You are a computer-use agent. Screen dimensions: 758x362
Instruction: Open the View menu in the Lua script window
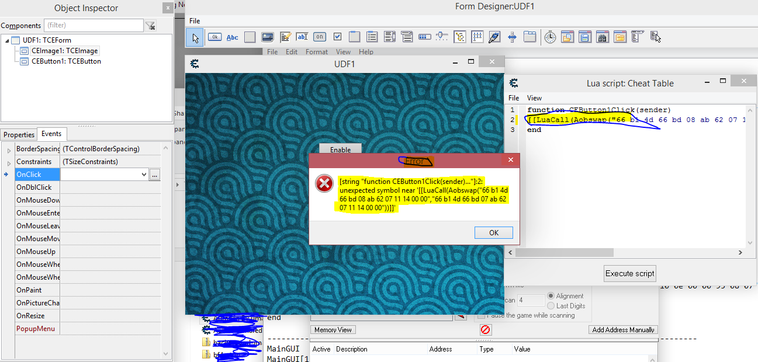[x=534, y=98]
